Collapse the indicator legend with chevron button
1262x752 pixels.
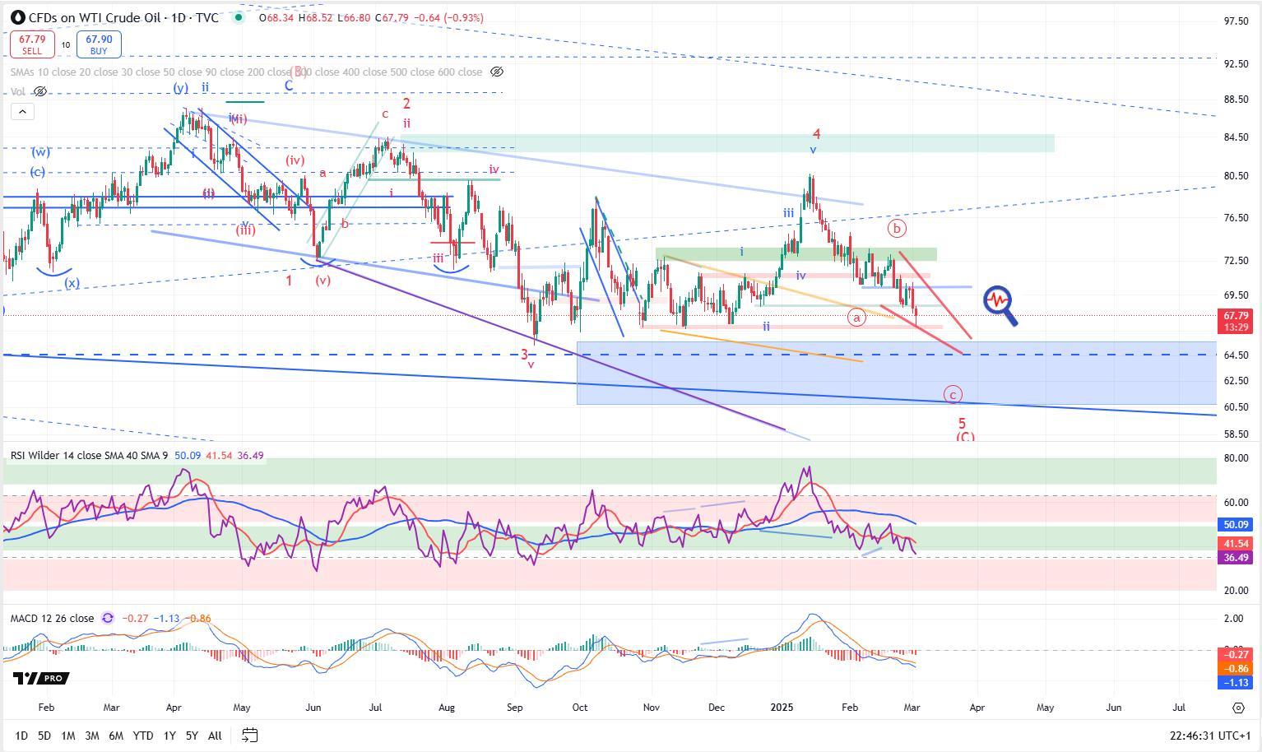22,112
